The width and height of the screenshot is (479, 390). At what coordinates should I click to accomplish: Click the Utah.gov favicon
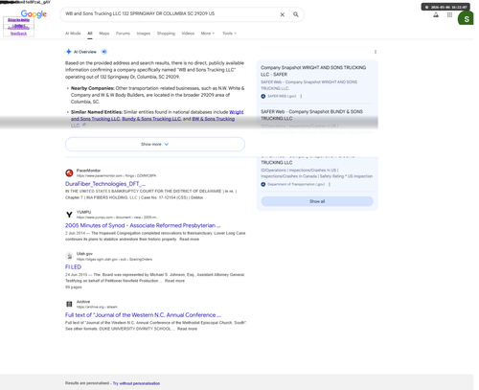coord(69,256)
